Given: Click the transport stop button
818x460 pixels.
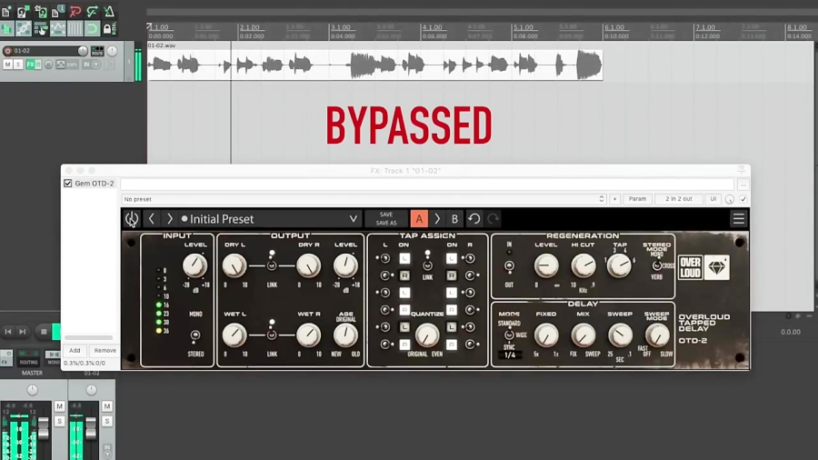Looking at the screenshot, I should coord(44,331).
